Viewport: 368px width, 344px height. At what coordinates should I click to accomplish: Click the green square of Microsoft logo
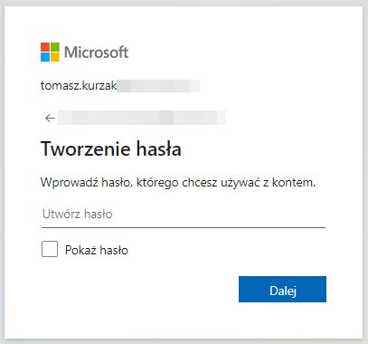(55, 47)
